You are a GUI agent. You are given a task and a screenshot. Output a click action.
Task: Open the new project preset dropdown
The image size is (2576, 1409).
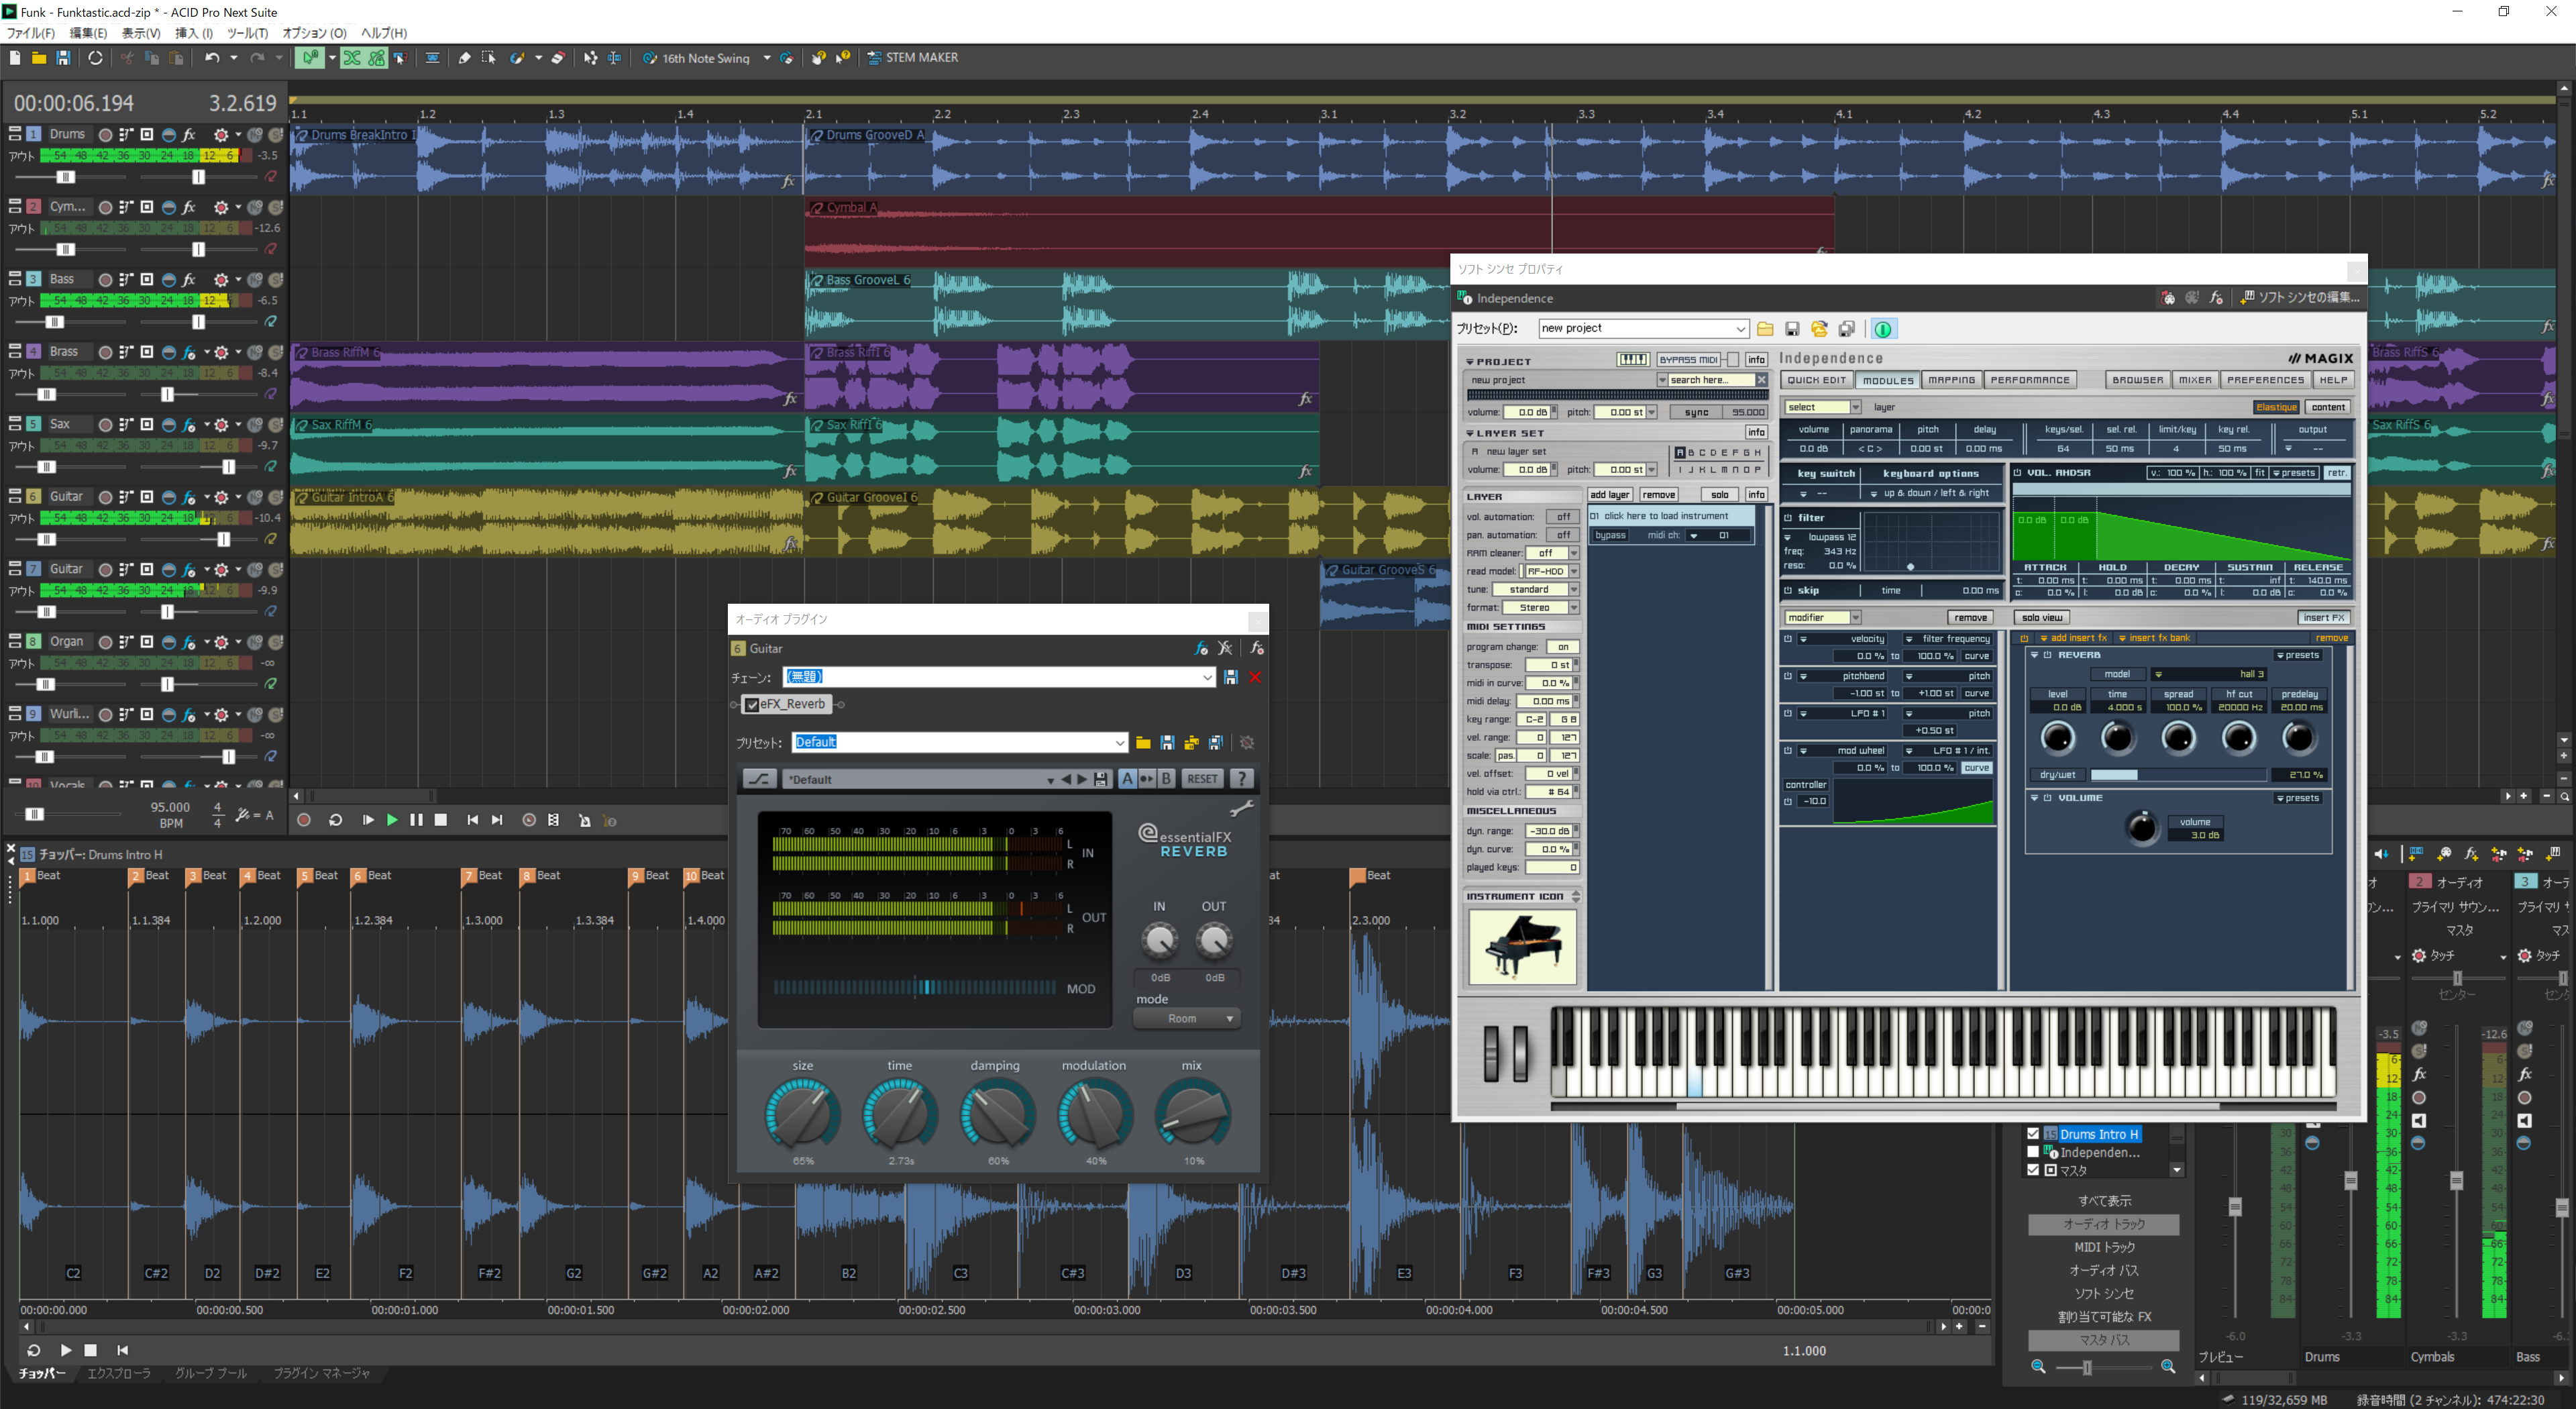tap(1740, 329)
